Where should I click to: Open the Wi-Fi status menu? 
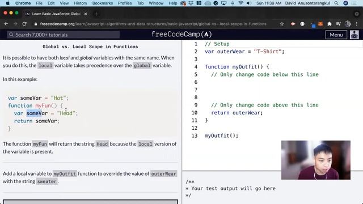coord(240,3)
